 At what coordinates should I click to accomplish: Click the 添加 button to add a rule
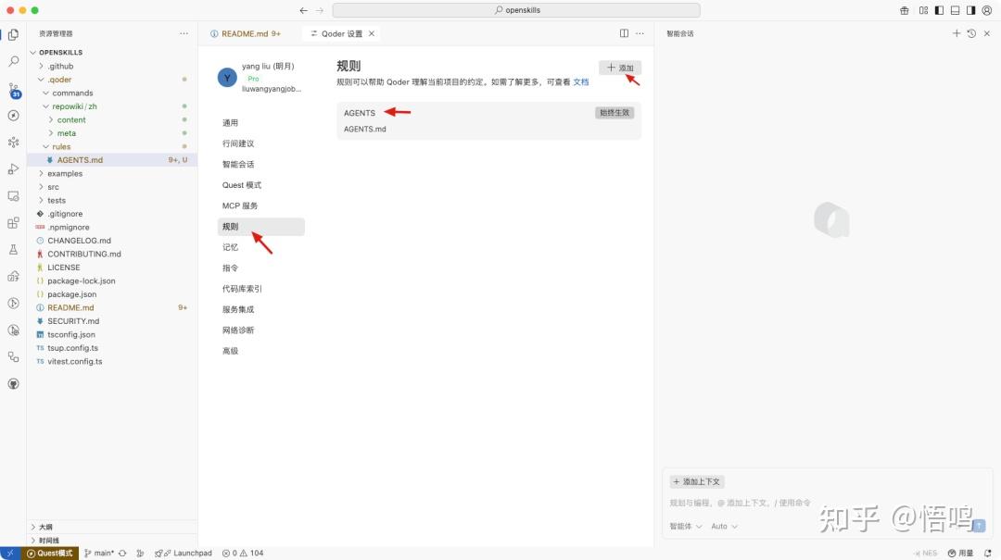[619, 67]
